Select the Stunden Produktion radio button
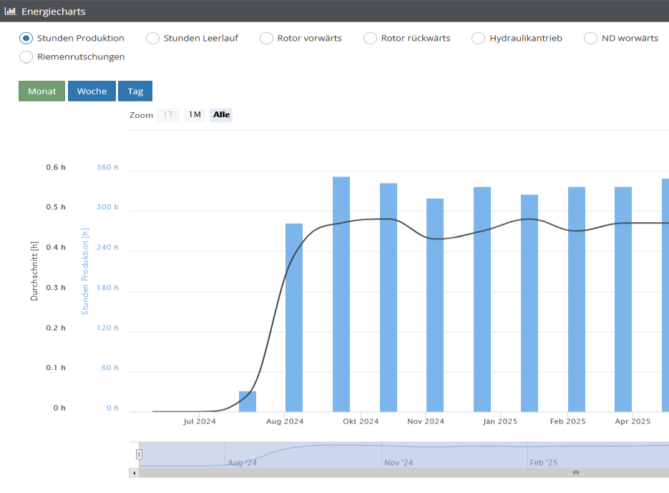 click(x=26, y=39)
